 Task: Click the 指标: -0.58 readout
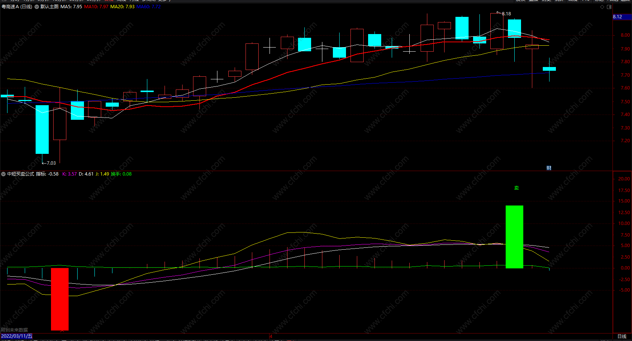47,174
